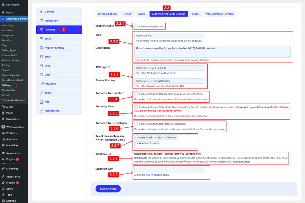Remove Discover from accepted cards
Screen dimensions: 305x203
(165, 138)
